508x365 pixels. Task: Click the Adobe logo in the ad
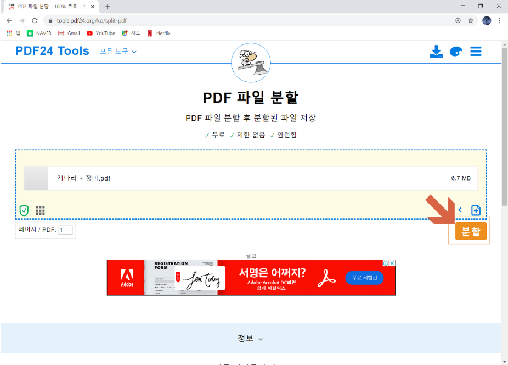[x=127, y=278]
